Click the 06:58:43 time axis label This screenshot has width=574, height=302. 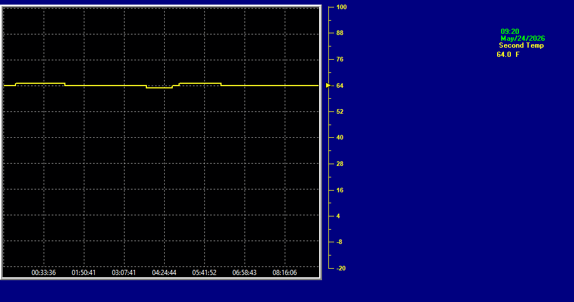click(244, 273)
